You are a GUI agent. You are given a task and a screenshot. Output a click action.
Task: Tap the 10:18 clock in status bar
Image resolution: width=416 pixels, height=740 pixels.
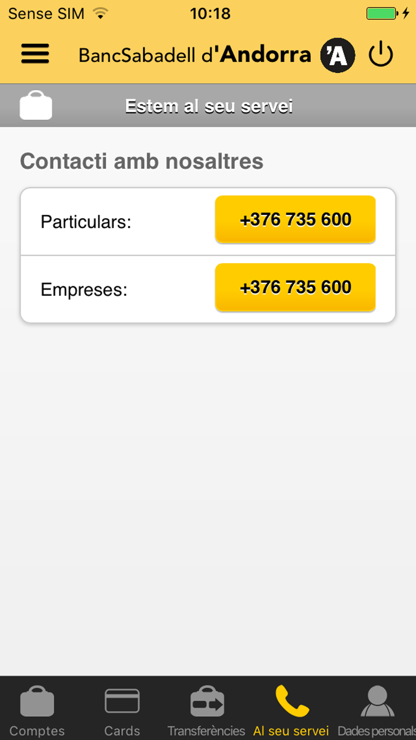(x=210, y=14)
